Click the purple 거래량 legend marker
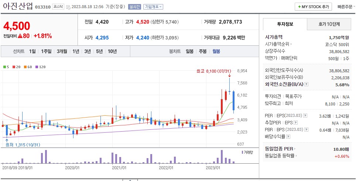Image resolution: width=356 pixels, height=181 pixels. click(243, 152)
